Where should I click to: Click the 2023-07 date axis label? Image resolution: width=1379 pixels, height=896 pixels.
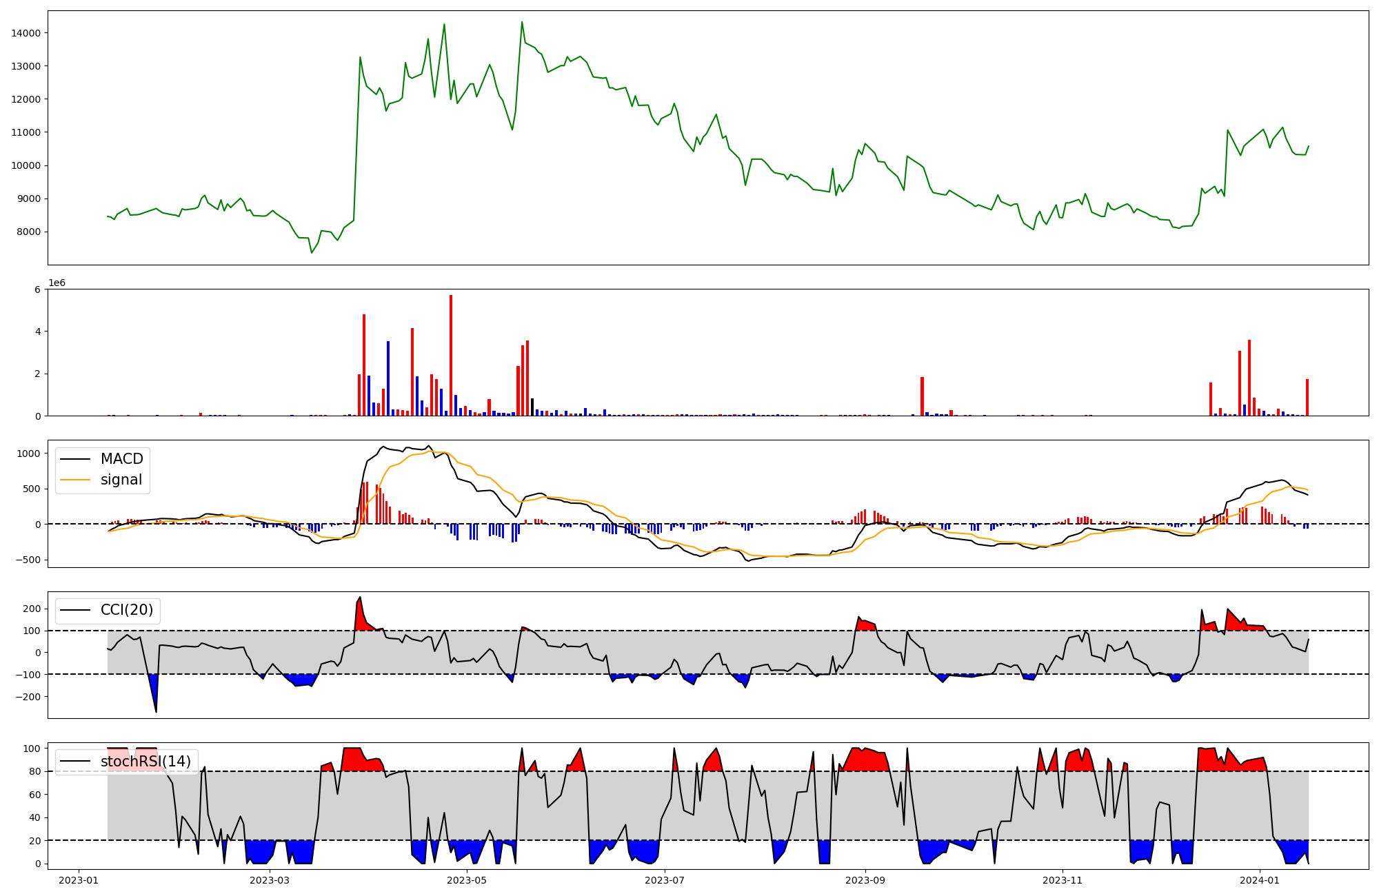[664, 879]
